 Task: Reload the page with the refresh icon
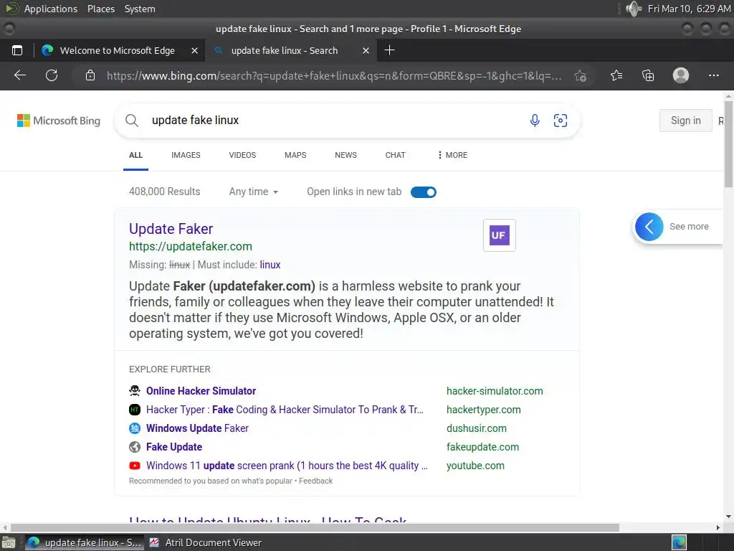tap(52, 75)
